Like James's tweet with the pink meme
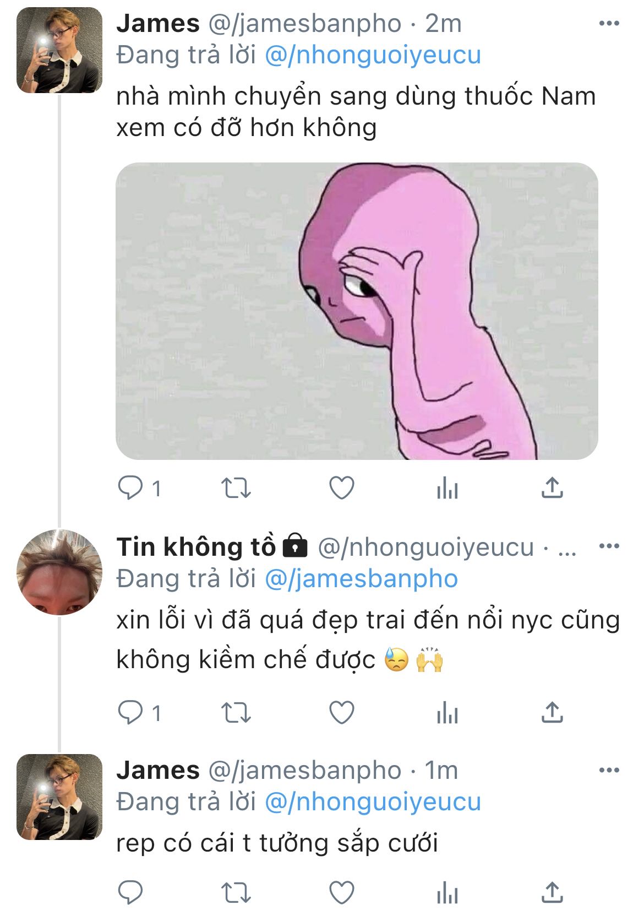Screen dimensions: 644x916 click(x=341, y=488)
